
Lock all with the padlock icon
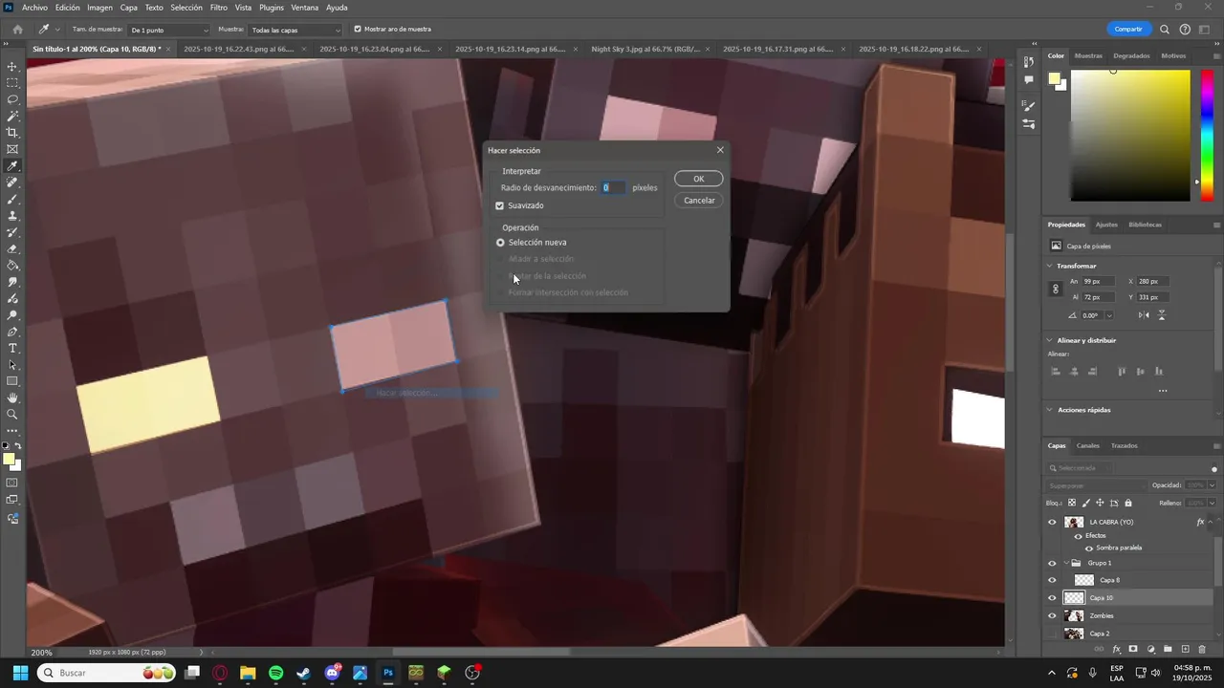click(x=1128, y=503)
